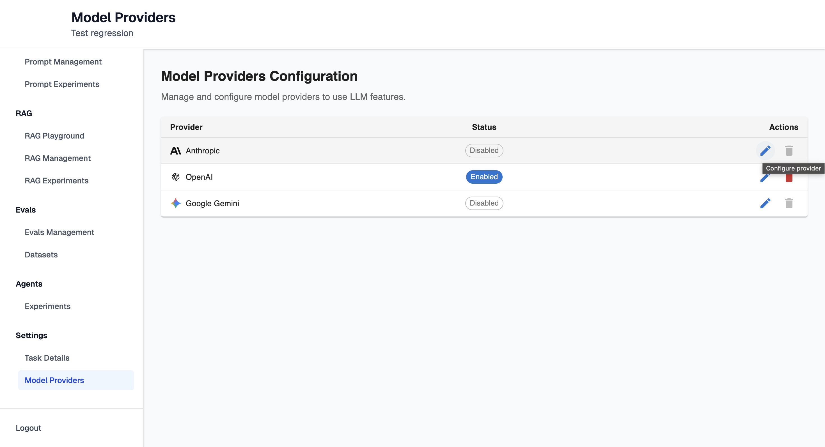Viewport: 825px width, 447px height.
Task: Click the pencil icon for Anthropic
Action: coord(765,150)
